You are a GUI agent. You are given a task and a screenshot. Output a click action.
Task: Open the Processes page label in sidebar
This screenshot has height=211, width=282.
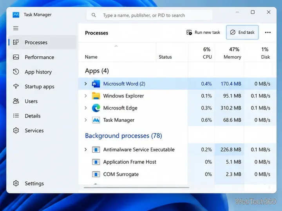tap(36, 42)
